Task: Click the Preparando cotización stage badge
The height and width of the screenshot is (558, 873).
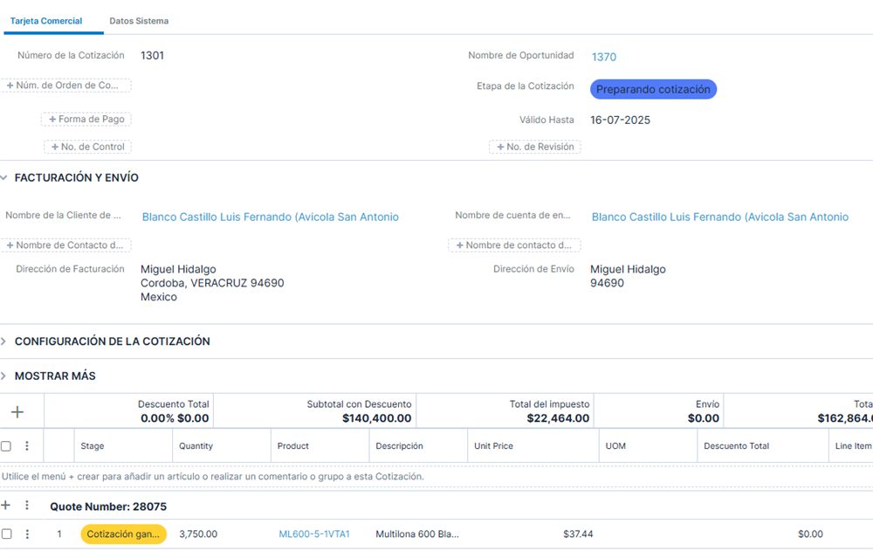Action: click(x=653, y=90)
